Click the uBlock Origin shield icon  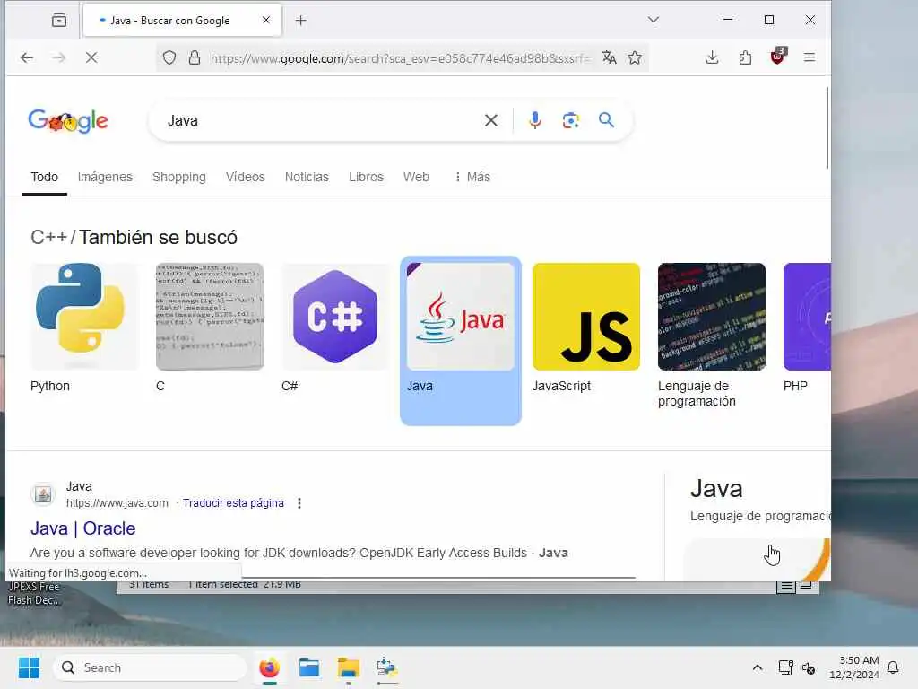pyautogui.click(x=778, y=57)
